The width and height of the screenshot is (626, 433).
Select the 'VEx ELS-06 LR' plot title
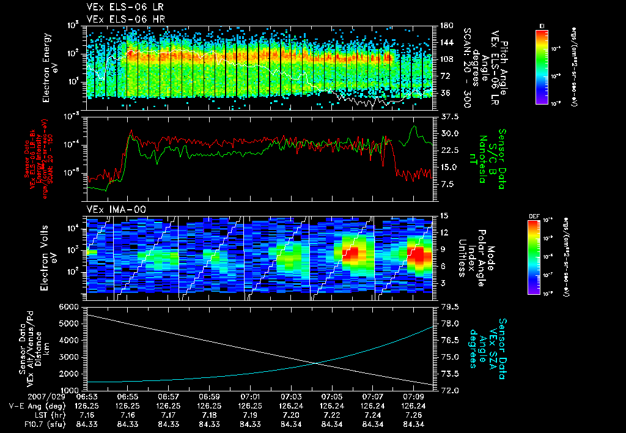[x=125, y=7]
